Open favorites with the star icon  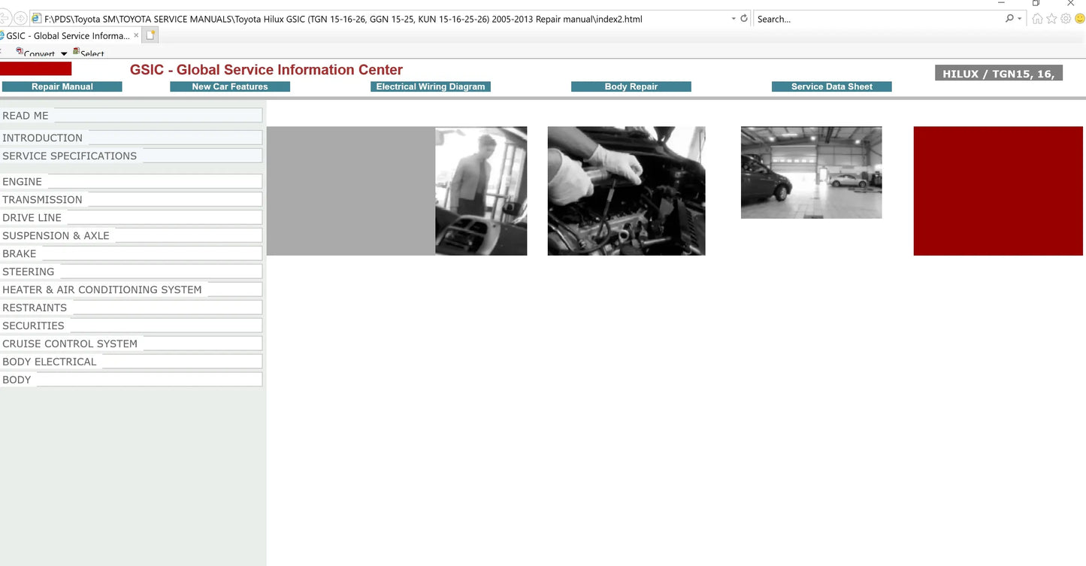click(x=1051, y=19)
